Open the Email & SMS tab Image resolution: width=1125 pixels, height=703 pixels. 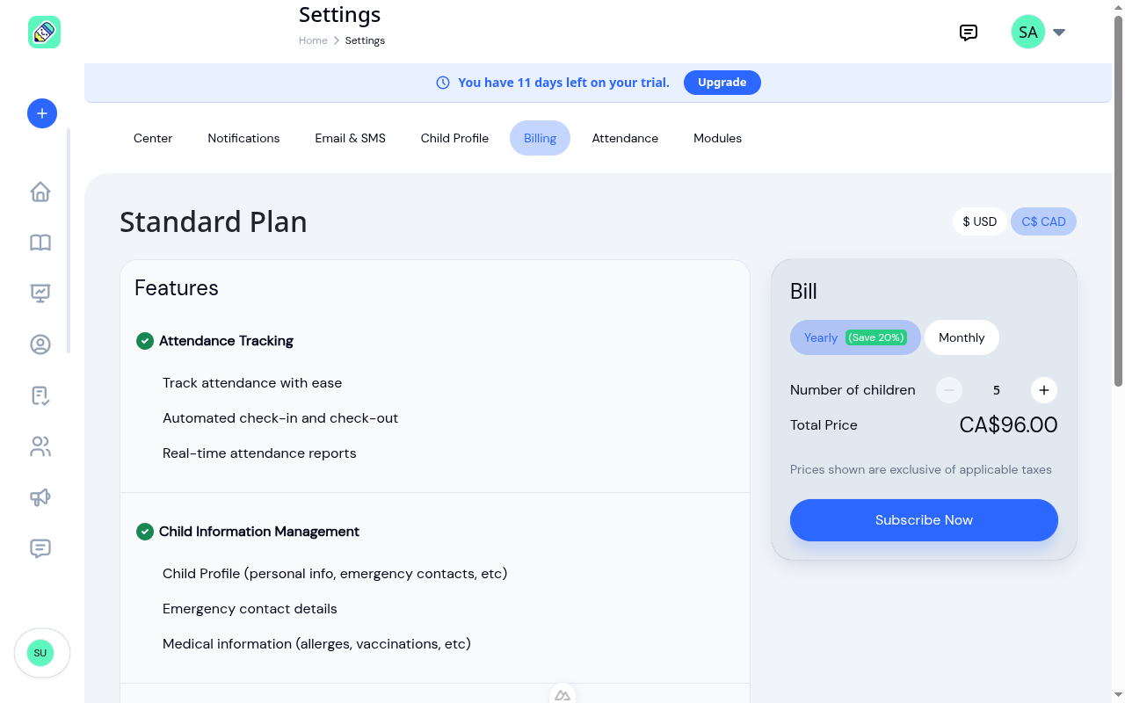click(351, 138)
